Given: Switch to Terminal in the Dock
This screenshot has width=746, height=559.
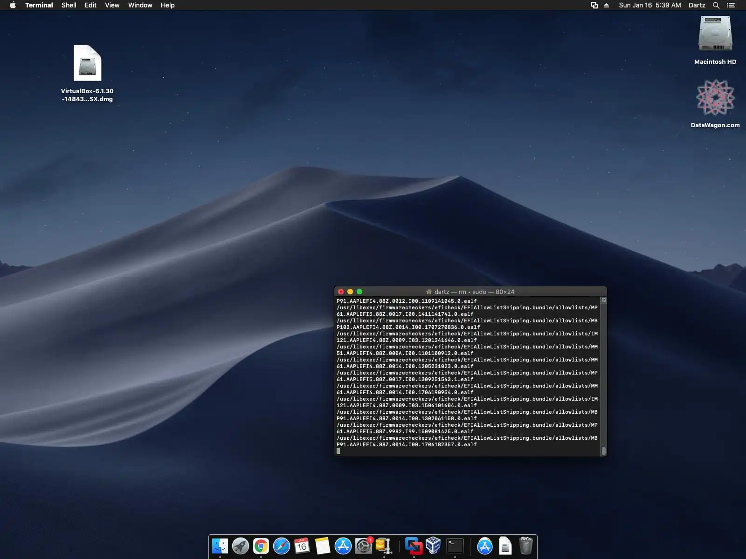Looking at the screenshot, I should coord(455,546).
